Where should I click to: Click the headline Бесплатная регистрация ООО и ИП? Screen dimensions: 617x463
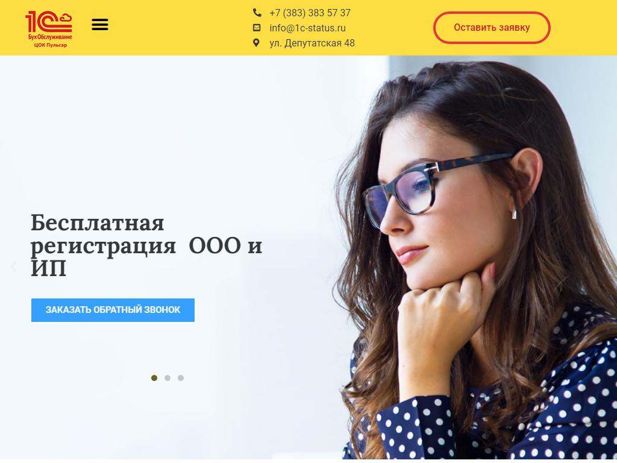tap(146, 245)
